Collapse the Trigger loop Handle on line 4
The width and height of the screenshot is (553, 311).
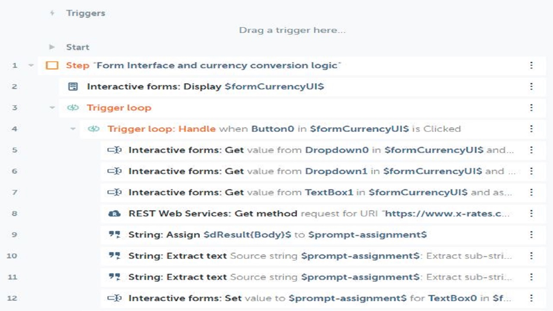click(x=73, y=129)
